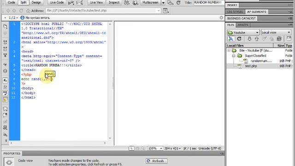Open the Visual Aids eye icon menu

[170, 3]
